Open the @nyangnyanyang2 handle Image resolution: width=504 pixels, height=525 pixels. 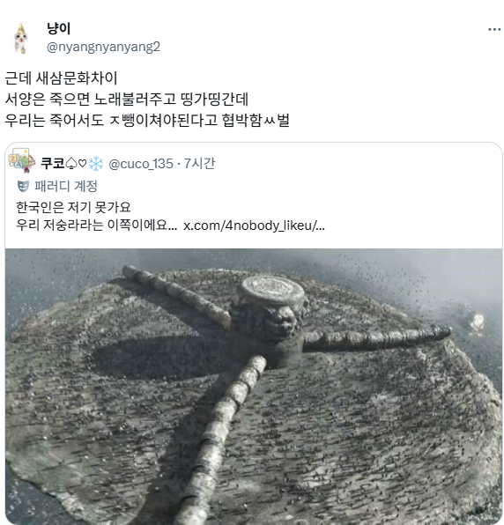coord(103,47)
